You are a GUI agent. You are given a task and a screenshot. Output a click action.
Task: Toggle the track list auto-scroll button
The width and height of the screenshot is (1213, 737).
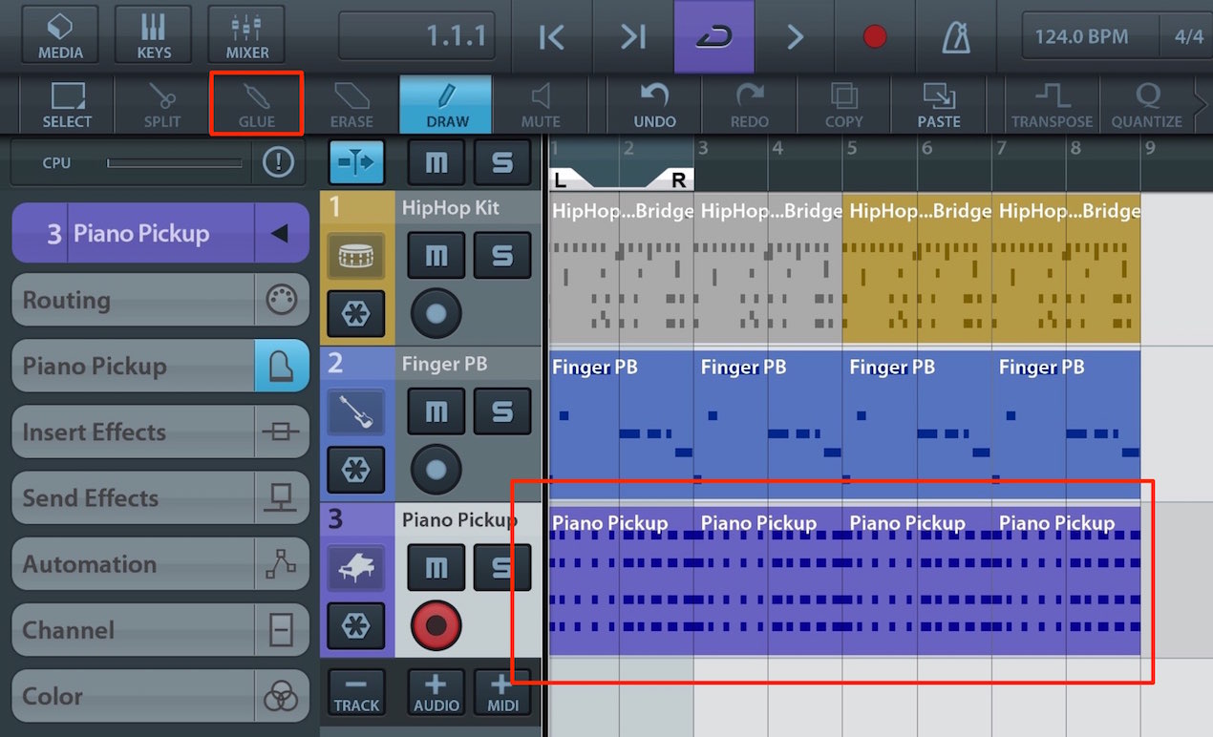(357, 162)
